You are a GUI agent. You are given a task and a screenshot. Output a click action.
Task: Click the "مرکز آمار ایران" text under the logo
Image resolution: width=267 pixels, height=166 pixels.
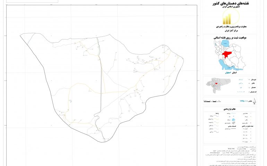[231, 31]
